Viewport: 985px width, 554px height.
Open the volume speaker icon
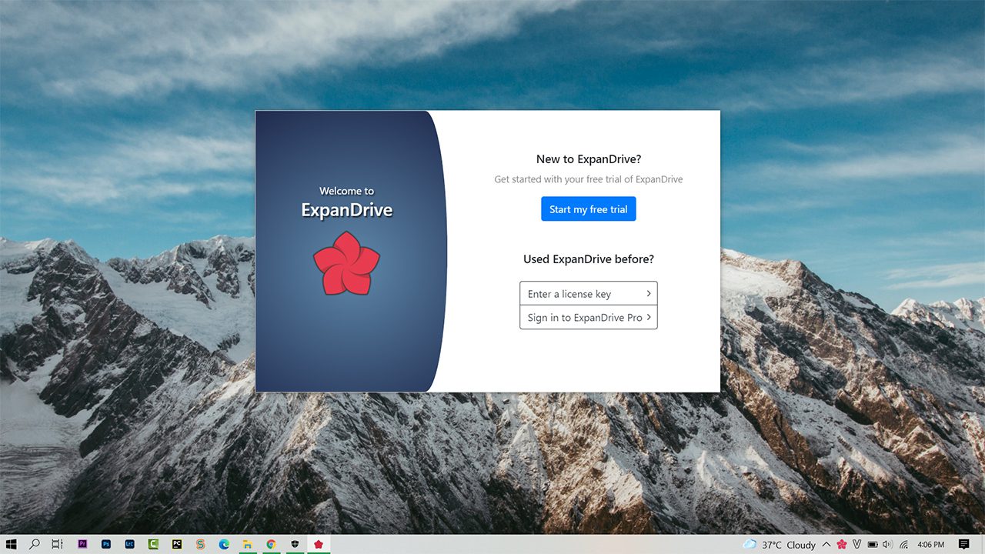[887, 544]
